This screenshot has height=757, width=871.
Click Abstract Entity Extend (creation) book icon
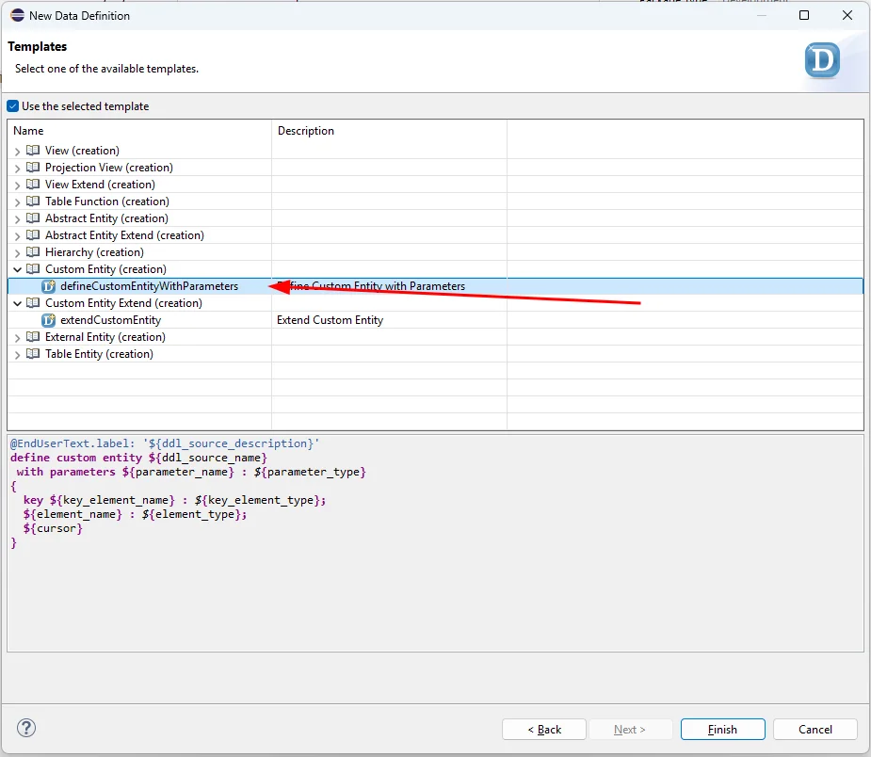click(33, 235)
